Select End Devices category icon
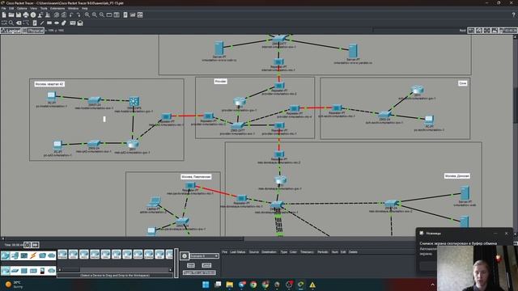This screenshot has height=291, width=518. 15,255
